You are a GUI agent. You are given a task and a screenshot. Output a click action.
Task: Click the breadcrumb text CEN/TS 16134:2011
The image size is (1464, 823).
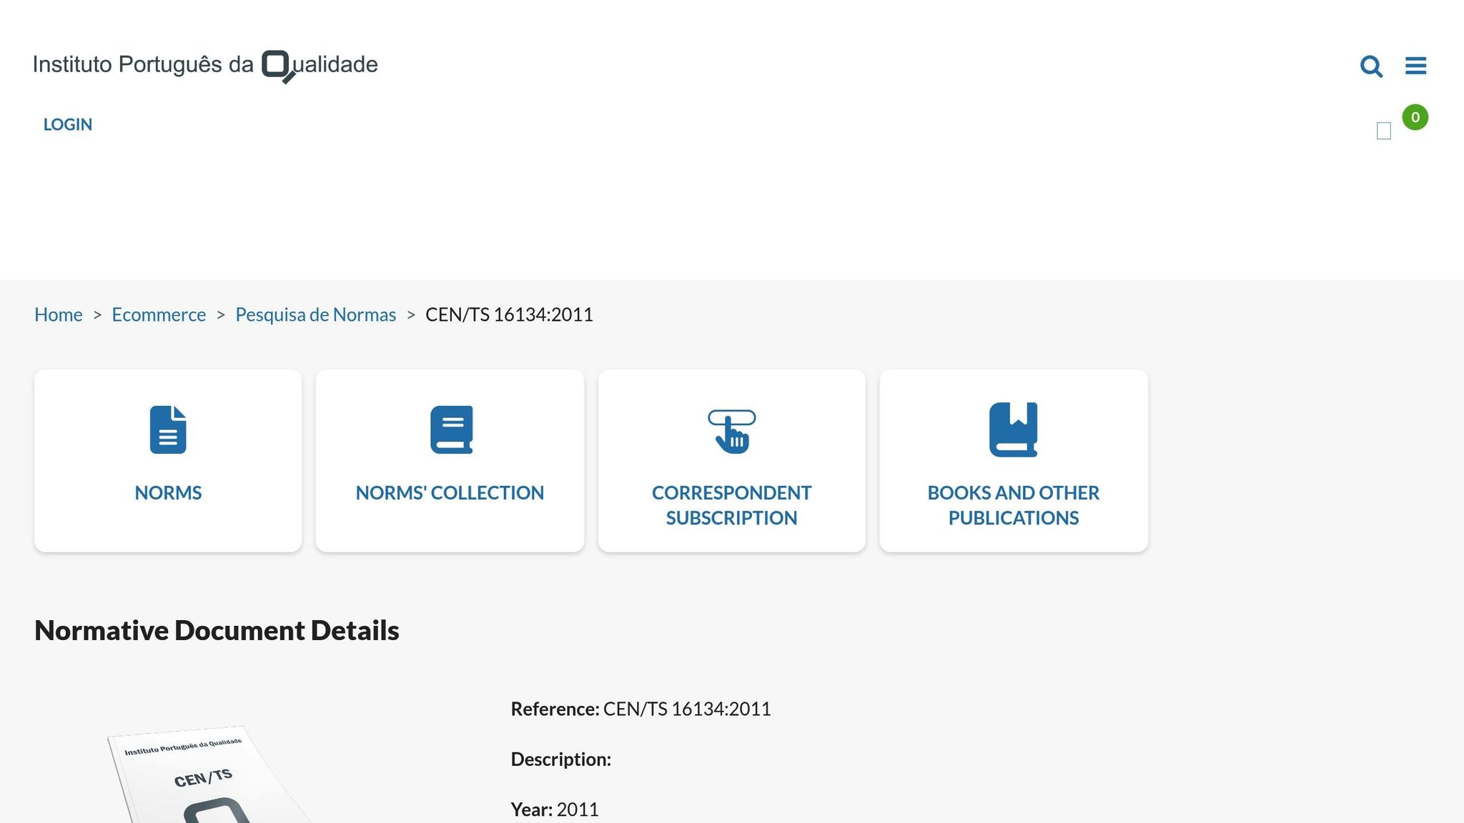coord(509,314)
